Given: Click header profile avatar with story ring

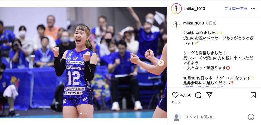Looking at the screenshot, I should 176,9.
